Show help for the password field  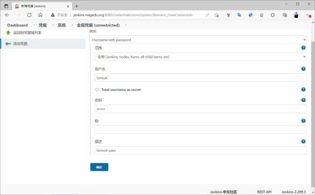[304, 100]
